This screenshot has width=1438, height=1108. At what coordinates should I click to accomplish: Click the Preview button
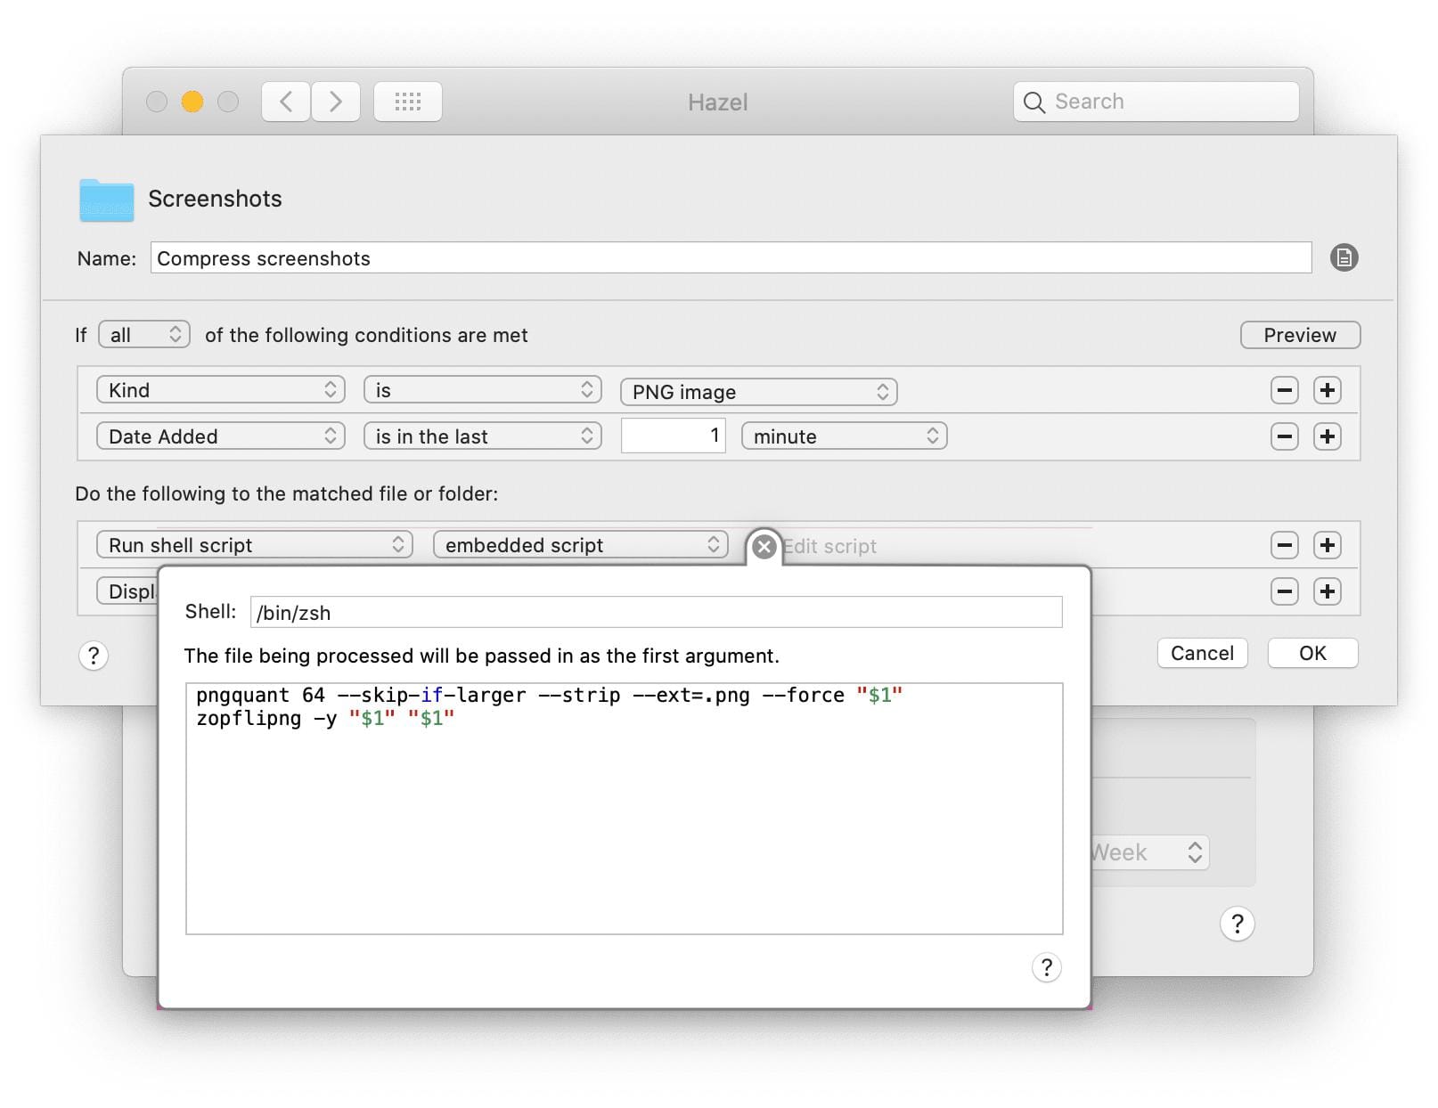click(1300, 335)
